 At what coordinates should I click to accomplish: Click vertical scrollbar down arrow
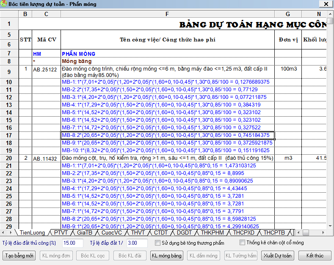[x=330, y=226]
